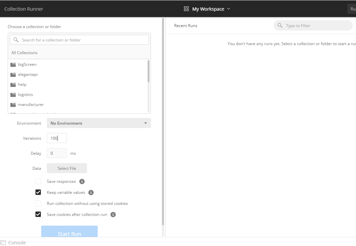Enable Run collection without using stored cookies
Image resolution: width=356 pixels, height=246 pixels.
point(38,203)
